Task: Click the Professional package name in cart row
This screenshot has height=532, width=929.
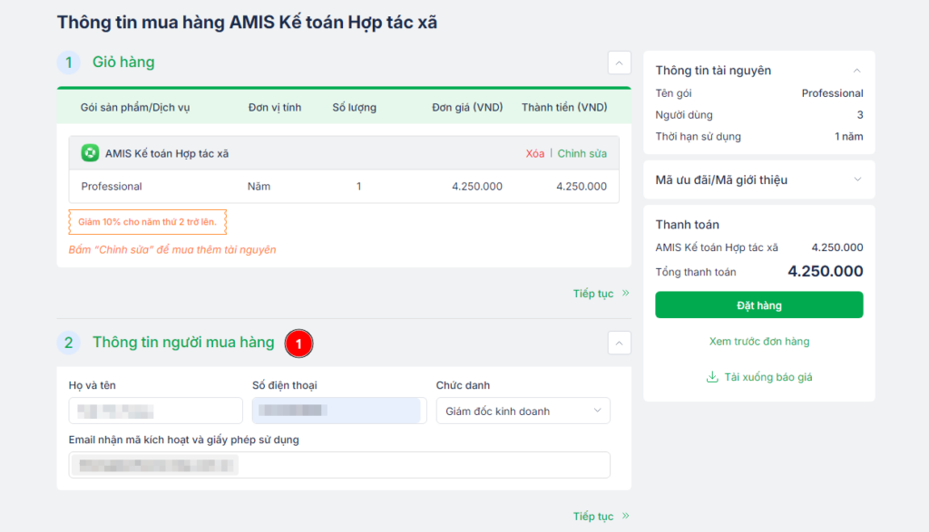Action: (x=112, y=187)
